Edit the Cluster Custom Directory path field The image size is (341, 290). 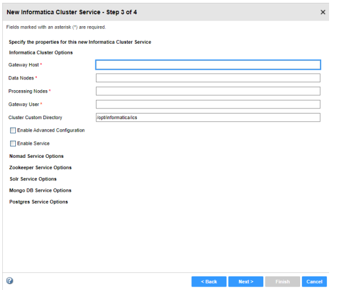[x=208, y=117]
